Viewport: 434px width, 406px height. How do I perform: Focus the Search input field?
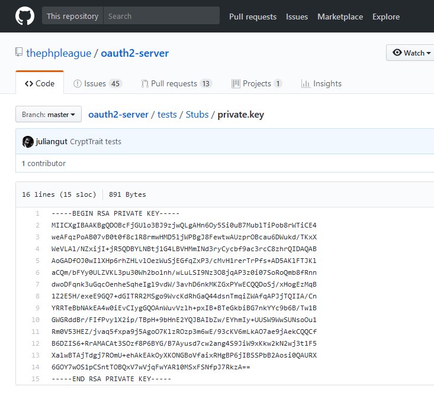point(162,16)
